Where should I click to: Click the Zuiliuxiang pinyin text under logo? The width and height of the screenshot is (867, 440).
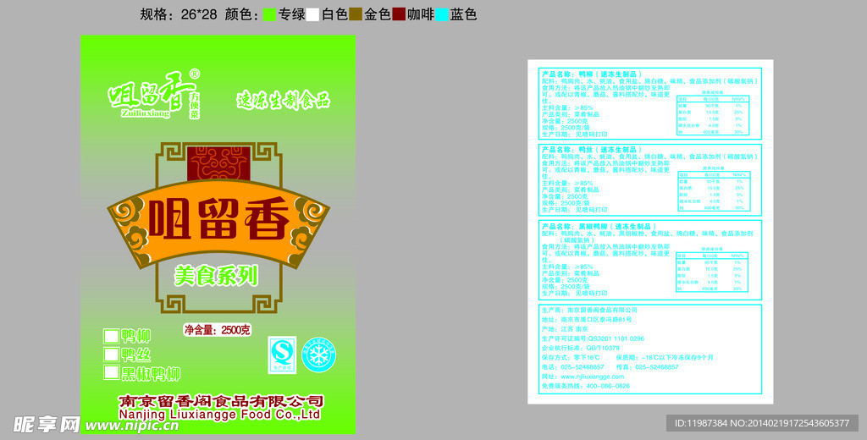[146, 113]
